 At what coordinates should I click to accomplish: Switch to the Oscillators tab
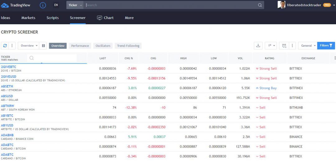pyautogui.click(x=103, y=46)
